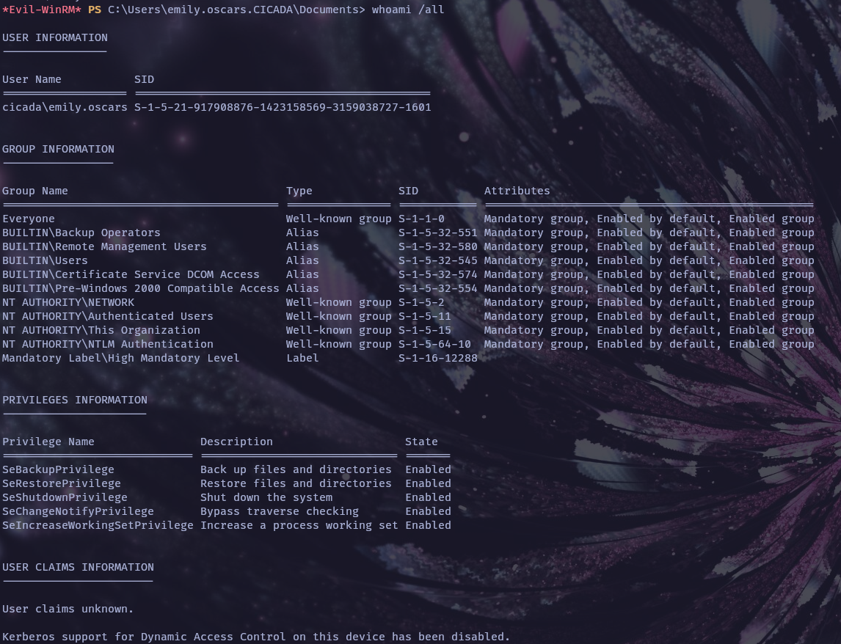Click the Mandatory Label\High Mandatory Level entry
This screenshot has width=841, height=644.
point(121,358)
